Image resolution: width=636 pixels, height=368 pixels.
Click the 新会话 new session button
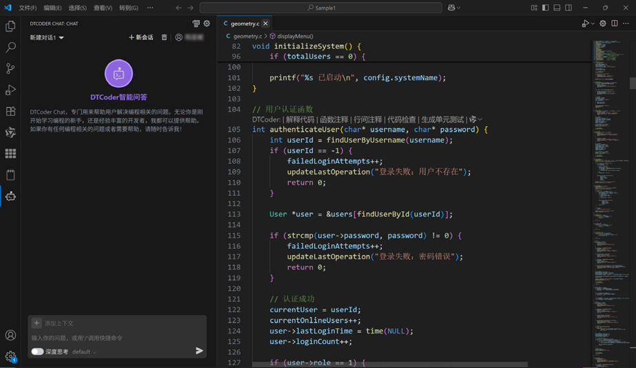tap(141, 38)
